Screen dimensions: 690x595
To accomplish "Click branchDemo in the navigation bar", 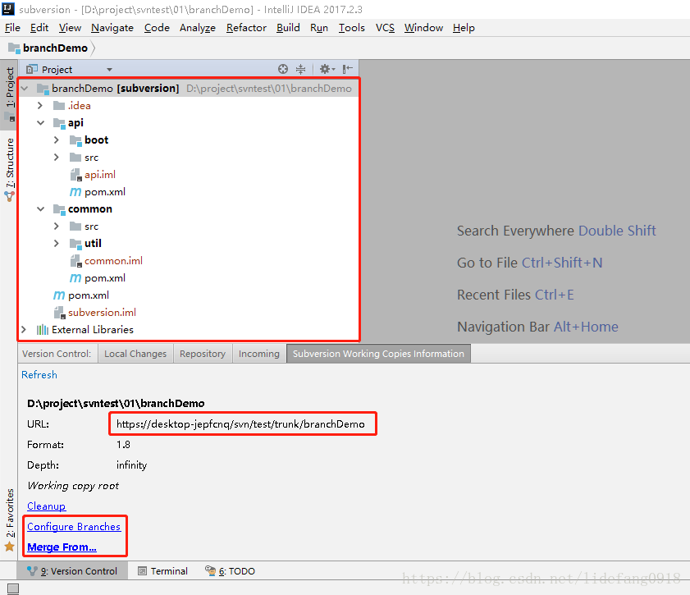I will [x=56, y=48].
